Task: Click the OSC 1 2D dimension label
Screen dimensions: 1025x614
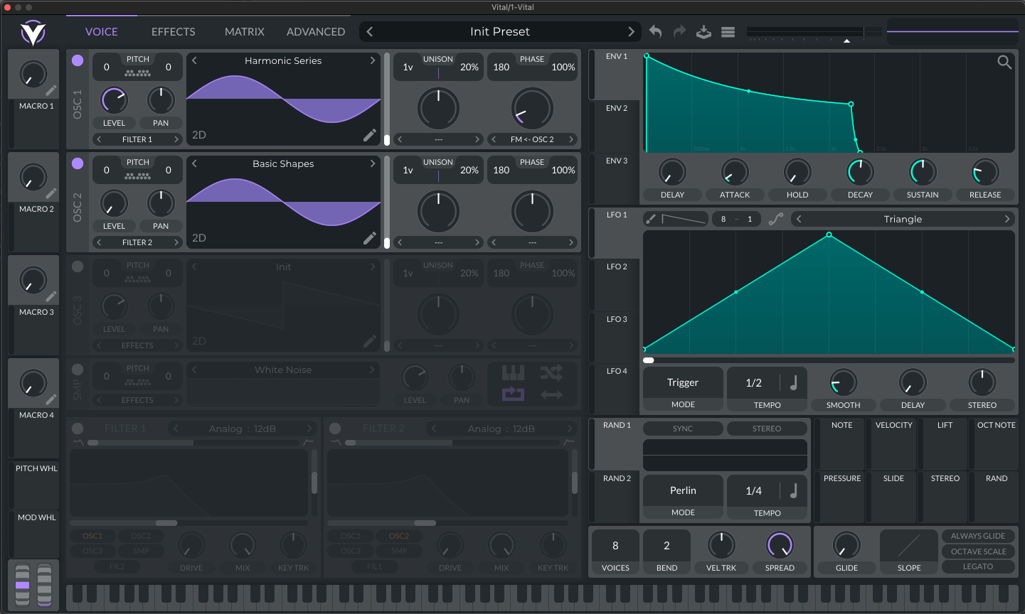Action: tap(199, 135)
